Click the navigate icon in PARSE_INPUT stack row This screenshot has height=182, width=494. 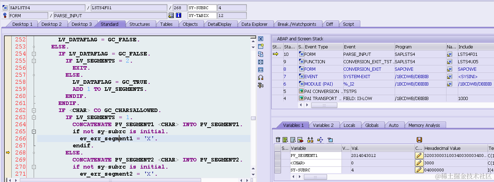click(x=450, y=54)
